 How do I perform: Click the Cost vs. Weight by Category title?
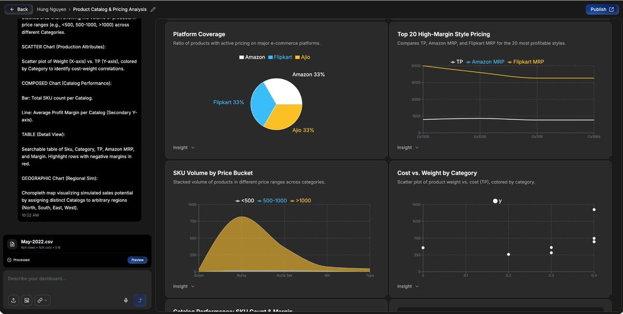coord(437,173)
